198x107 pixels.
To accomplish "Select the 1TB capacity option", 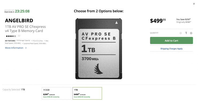I will [x=87, y=93].
